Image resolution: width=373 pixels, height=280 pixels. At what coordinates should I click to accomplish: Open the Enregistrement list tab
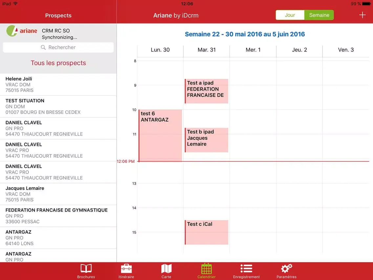pos(247,271)
